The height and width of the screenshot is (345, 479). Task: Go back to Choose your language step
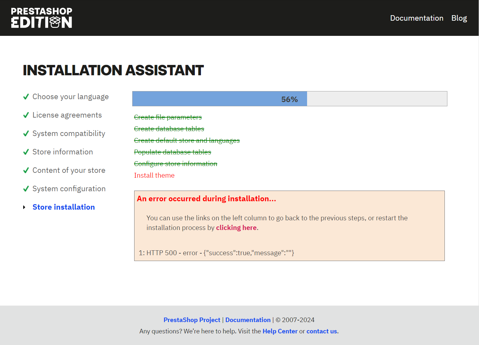point(71,97)
